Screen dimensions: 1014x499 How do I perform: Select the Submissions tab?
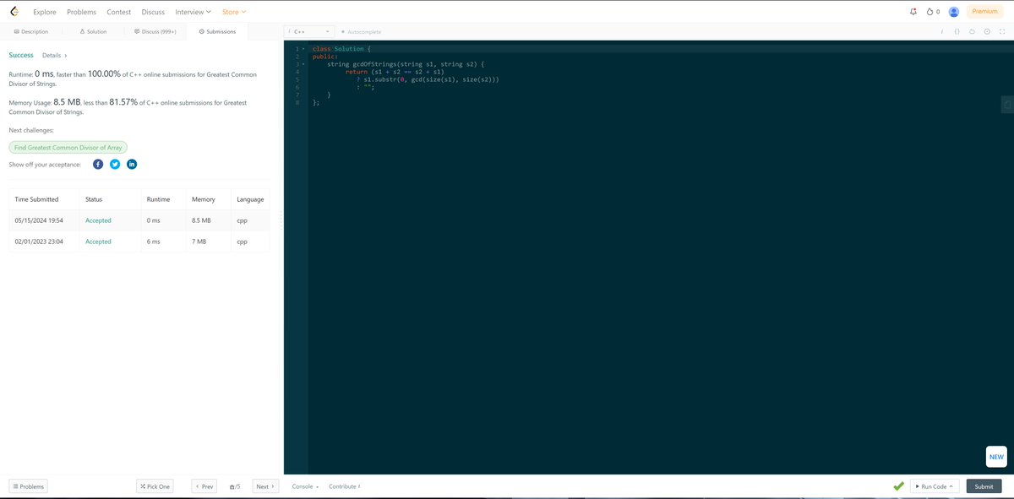tap(217, 31)
